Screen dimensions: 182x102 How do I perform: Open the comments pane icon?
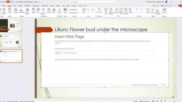pyautogui.click(x=176, y=6)
